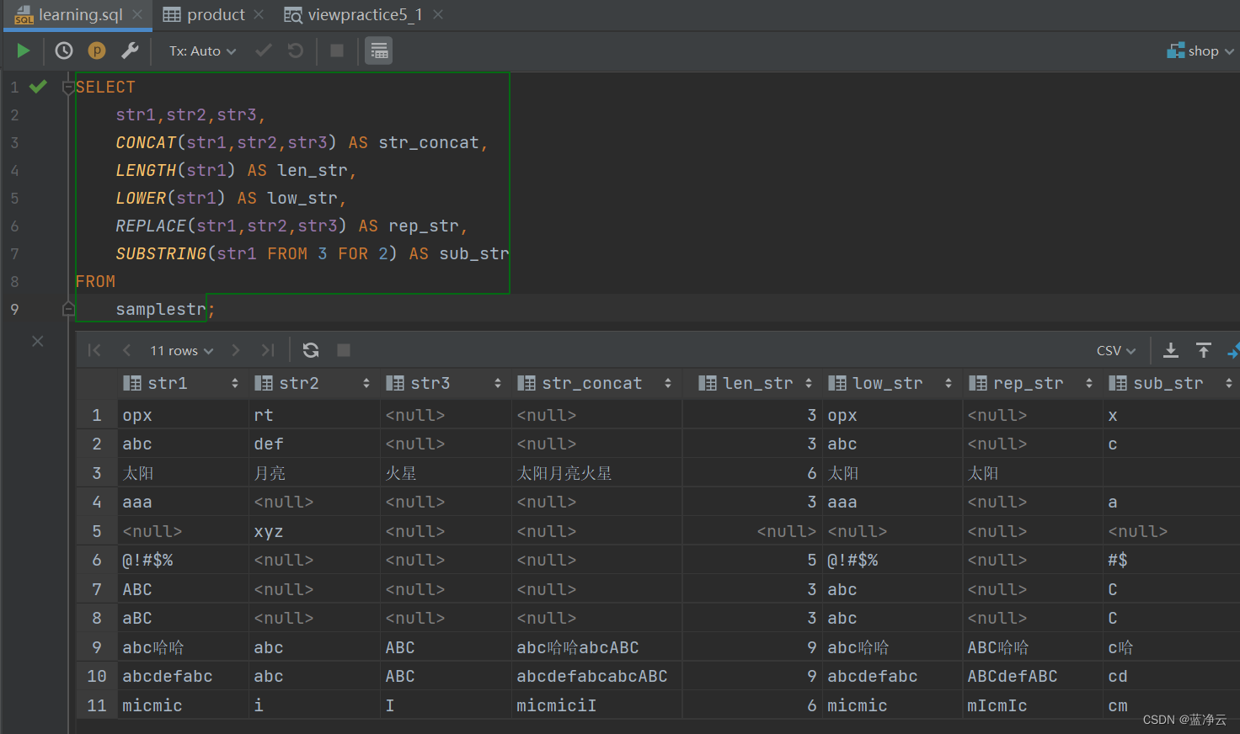This screenshot has width=1240, height=734.
Task: Select the 'xyz' cell in str2
Action: tap(315, 531)
